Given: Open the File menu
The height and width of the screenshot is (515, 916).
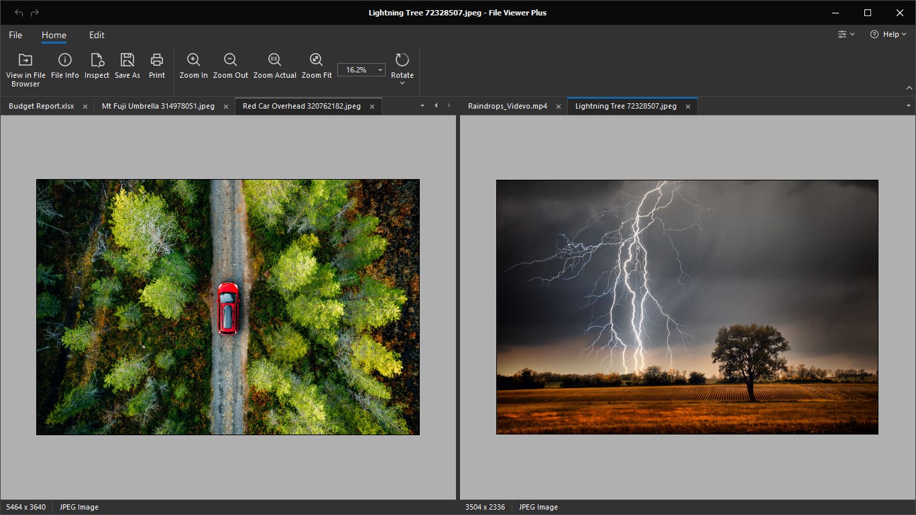Looking at the screenshot, I should pyautogui.click(x=15, y=35).
